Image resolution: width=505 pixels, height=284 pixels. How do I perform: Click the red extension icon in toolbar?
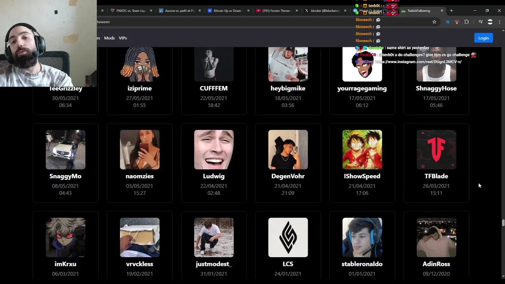pyautogui.click(x=457, y=22)
